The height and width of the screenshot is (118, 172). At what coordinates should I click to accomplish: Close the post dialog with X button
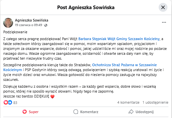(163, 7)
